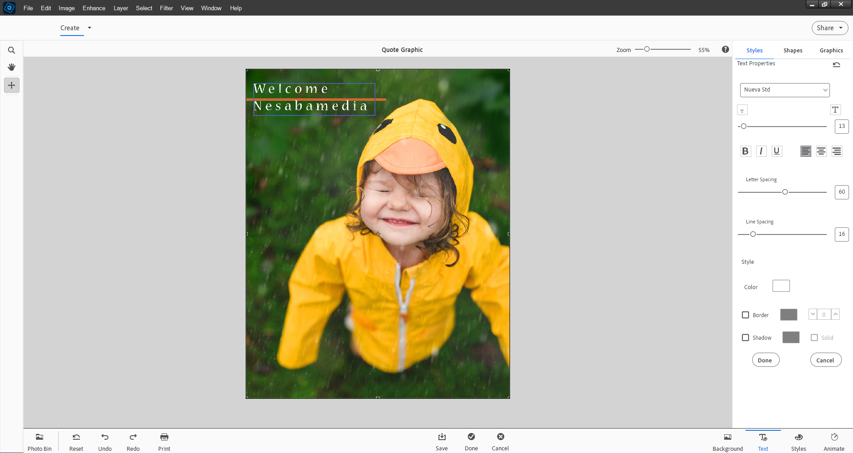Viewport: 853px width, 453px height.
Task: Toggle bold formatting
Action: (x=745, y=151)
